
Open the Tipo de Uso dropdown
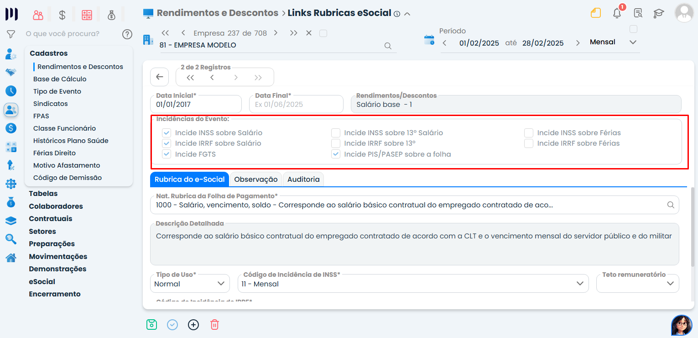190,284
